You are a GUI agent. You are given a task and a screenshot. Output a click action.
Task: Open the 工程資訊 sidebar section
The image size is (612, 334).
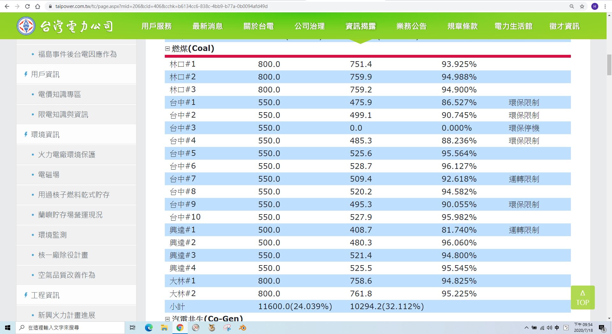(x=45, y=295)
